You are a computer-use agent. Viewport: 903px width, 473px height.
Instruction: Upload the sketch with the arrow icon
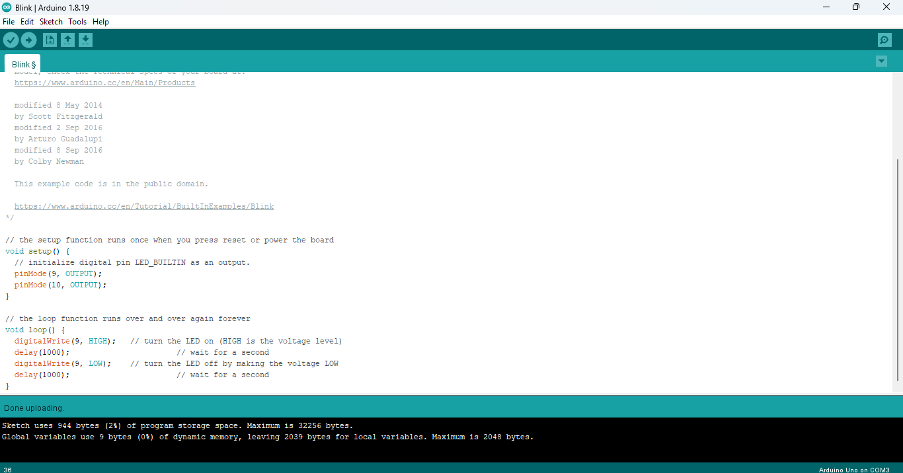pyautogui.click(x=28, y=40)
